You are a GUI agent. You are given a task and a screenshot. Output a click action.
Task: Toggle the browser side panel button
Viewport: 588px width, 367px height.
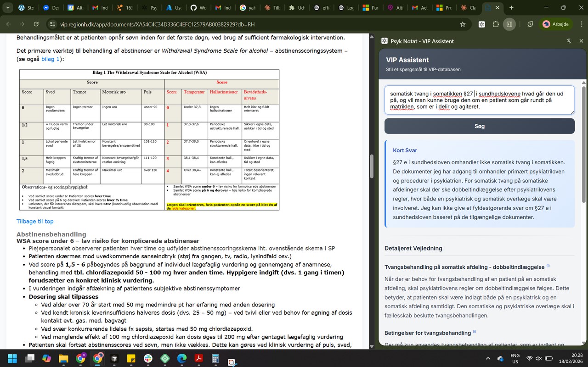pos(509,24)
